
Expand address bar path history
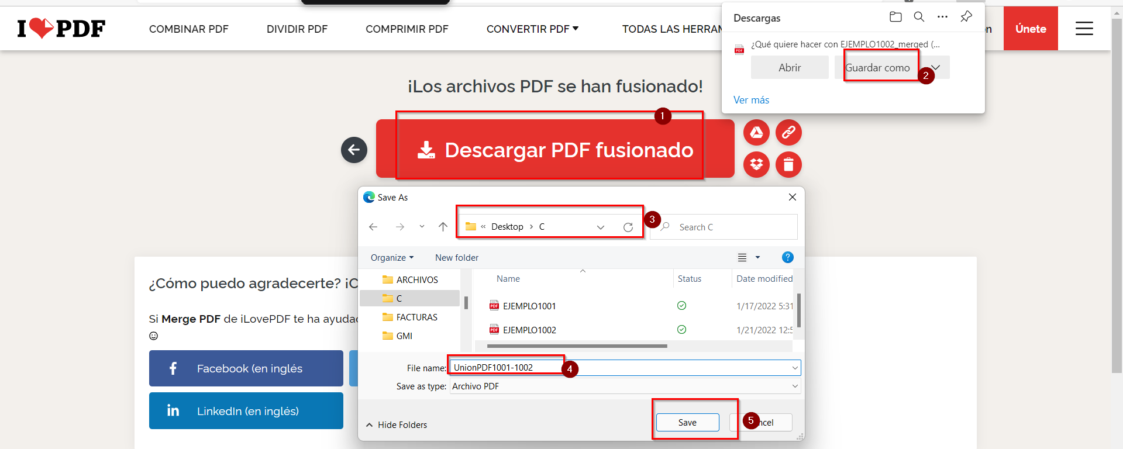[601, 227]
